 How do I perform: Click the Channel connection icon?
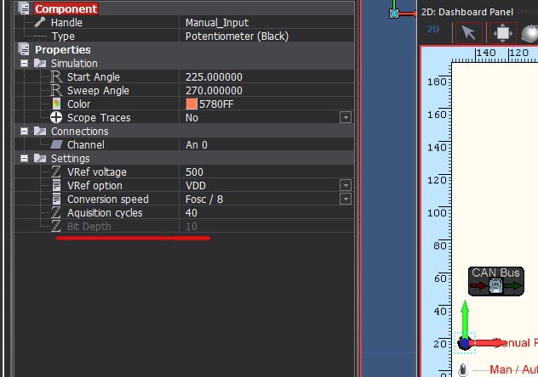(56, 144)
